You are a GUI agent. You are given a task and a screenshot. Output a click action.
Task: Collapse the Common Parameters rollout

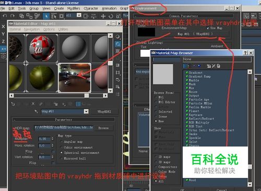coord(183,16)
